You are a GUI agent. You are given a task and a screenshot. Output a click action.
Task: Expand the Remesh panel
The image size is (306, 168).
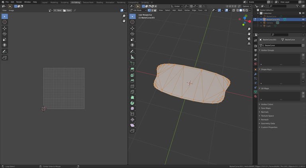tap(260, 120)
